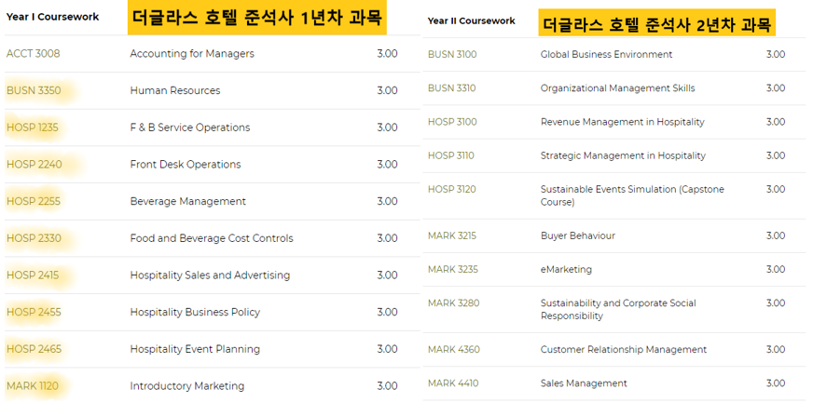Select the Accounting for Managers title
This screenshot has width=813, height=403.
(192, 54)
